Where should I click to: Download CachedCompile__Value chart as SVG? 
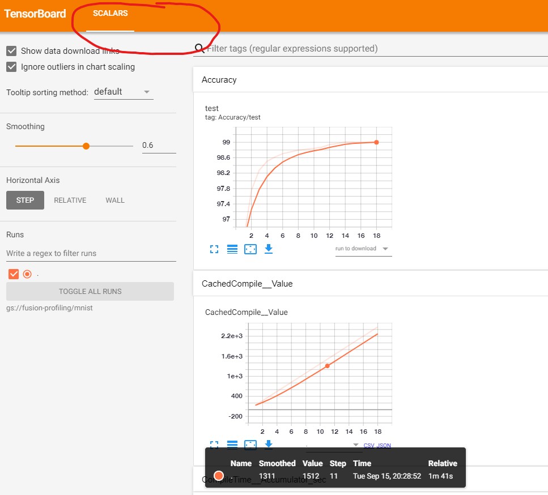pos(269,444)
